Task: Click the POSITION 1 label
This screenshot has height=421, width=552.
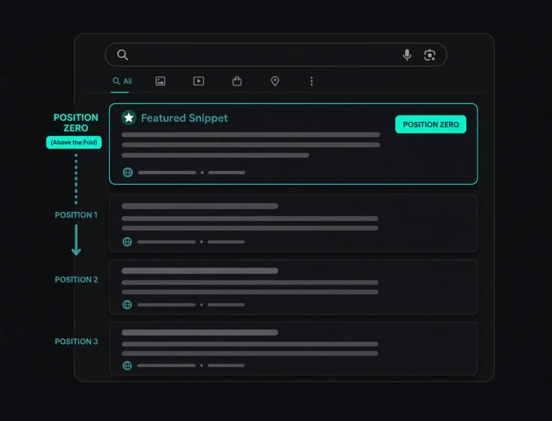Action: [x=76, y=215]
